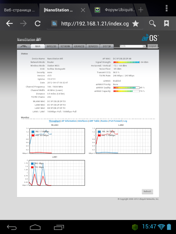
Task: Open the Interfaces link
Action: click(x=83, y=121)
